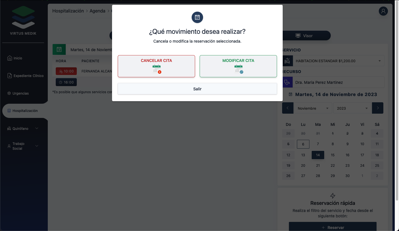The height and width of the screenshot is (231, 399).
Task: Open the Noviembre month dropdown
Action: (313, 108)
